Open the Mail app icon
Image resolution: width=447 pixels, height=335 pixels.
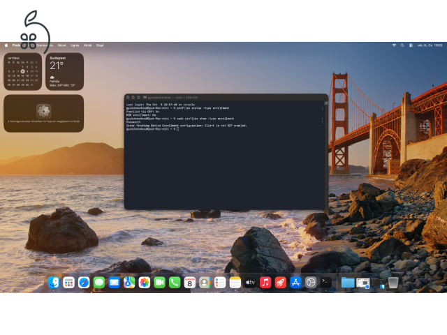(114, 283)
